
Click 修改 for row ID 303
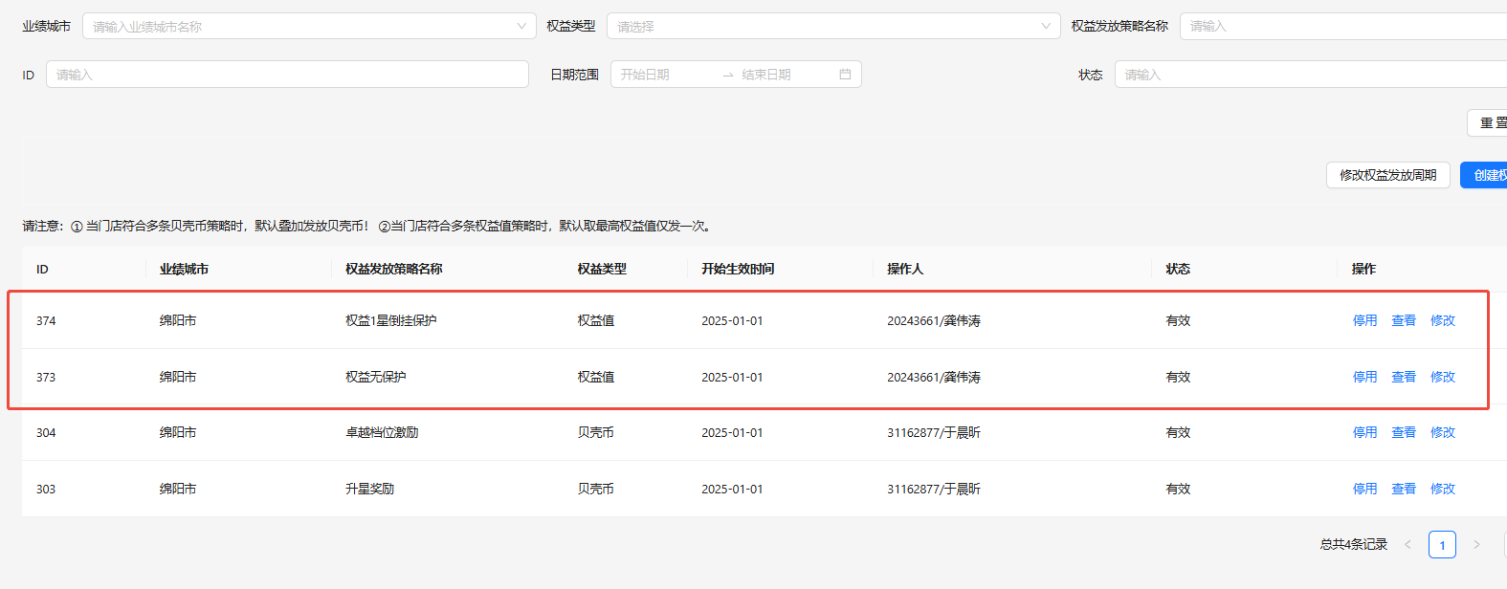point(1442,490)
